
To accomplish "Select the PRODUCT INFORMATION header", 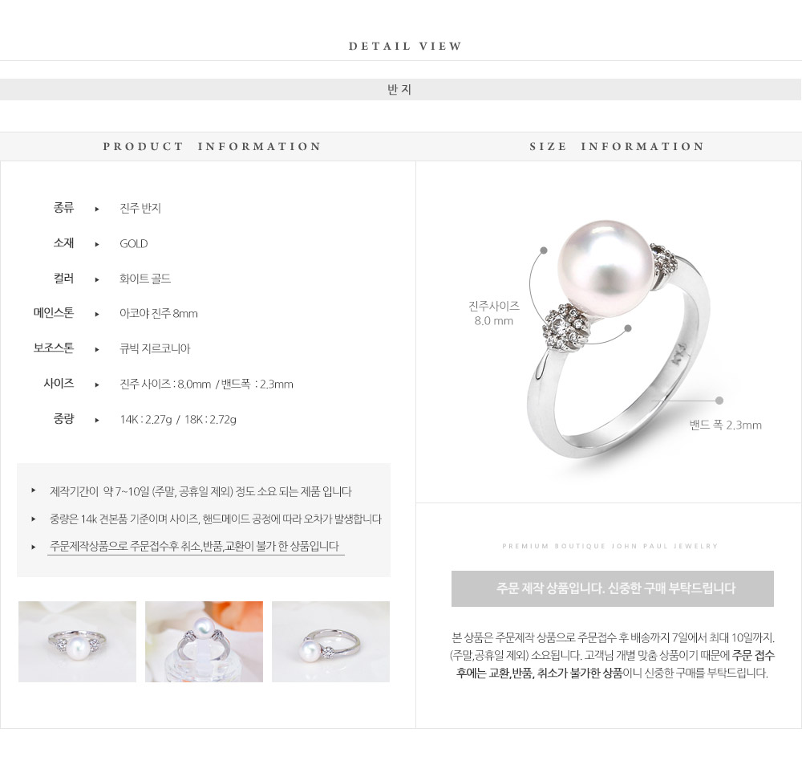I will (212, 146).
